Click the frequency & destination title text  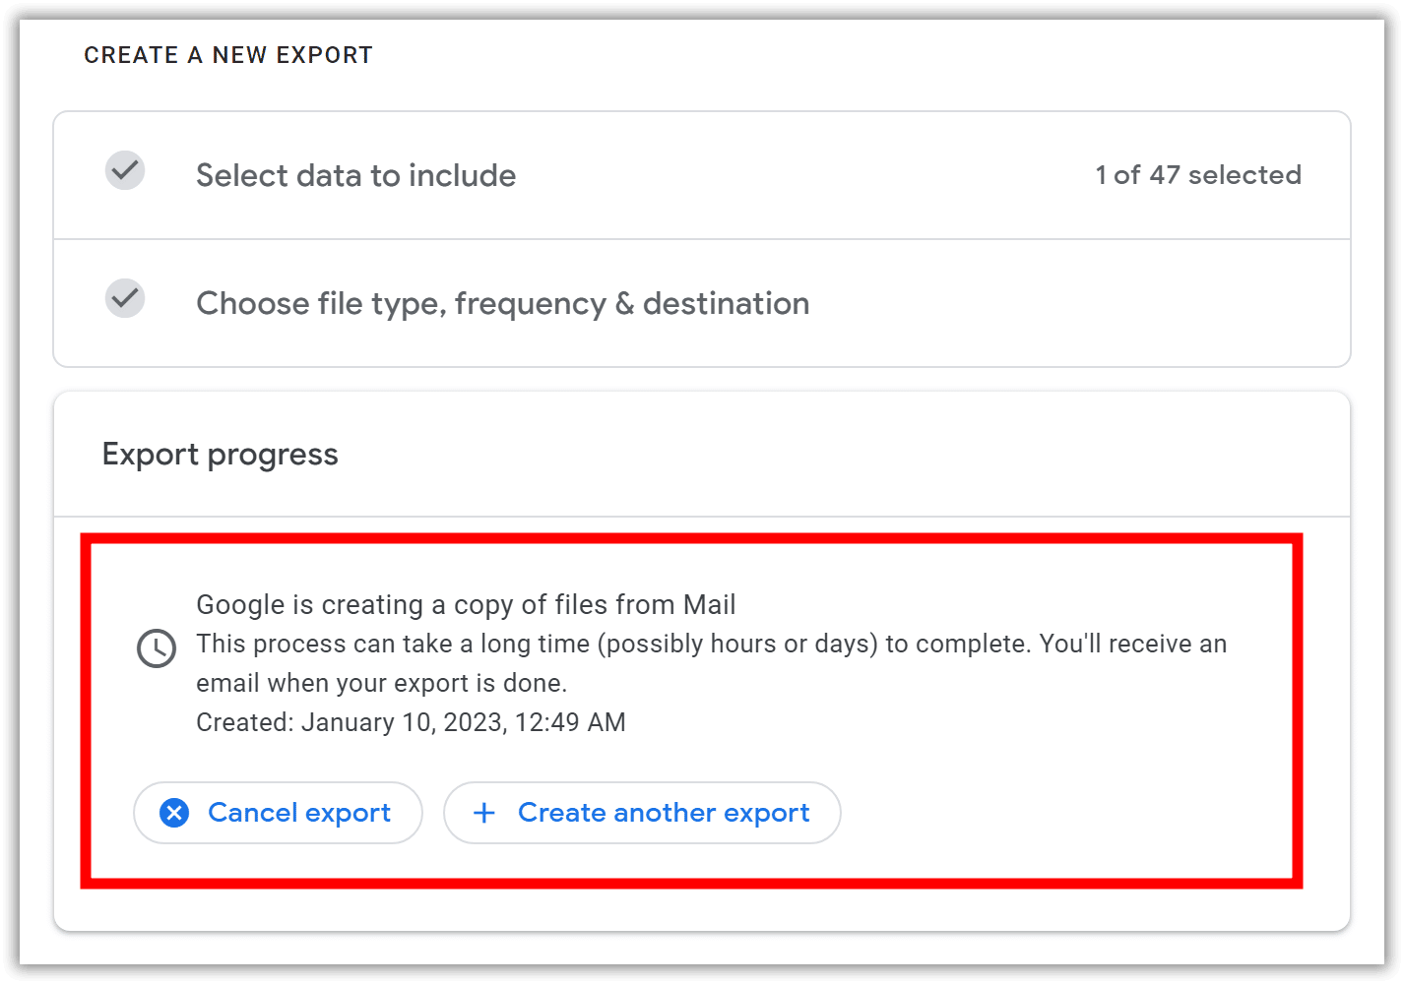click(x=632, y=303)
